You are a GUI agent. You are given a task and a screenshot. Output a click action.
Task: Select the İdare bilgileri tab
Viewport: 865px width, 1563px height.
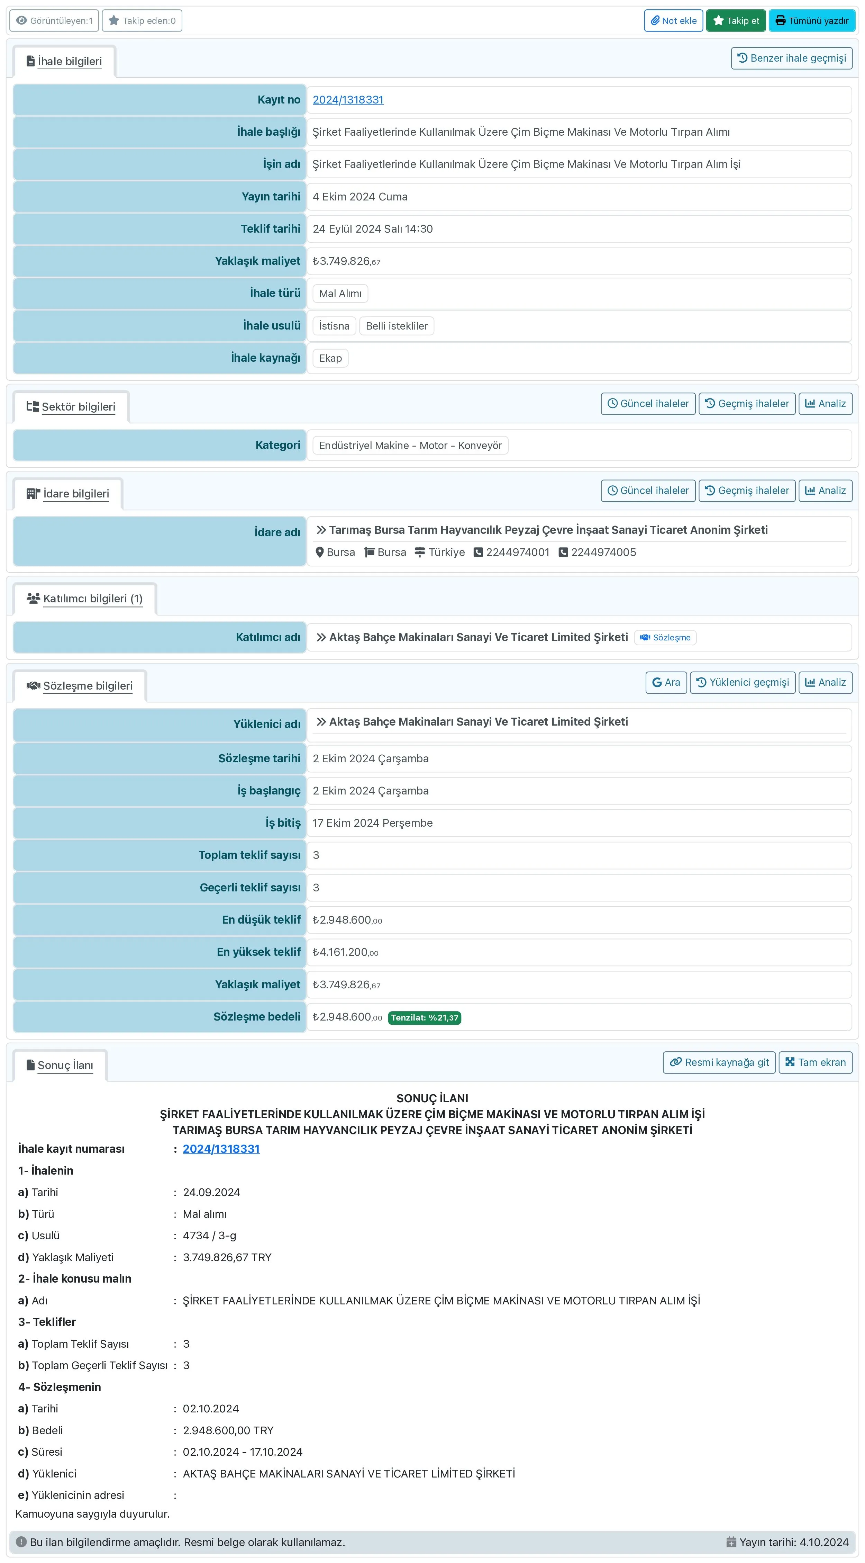tap(68, 493)
